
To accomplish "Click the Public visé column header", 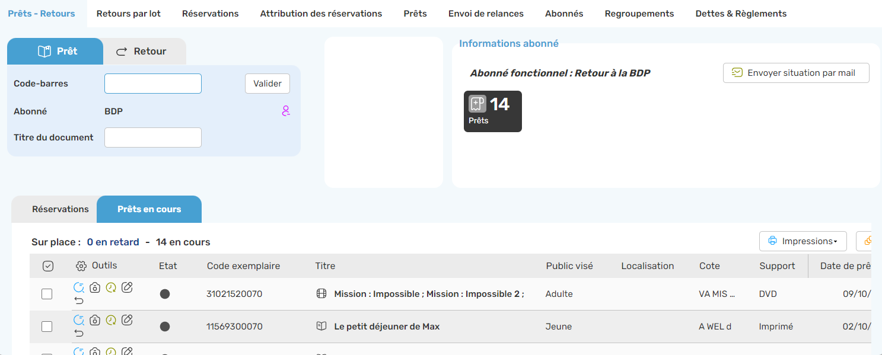I will tap(569, 266).
